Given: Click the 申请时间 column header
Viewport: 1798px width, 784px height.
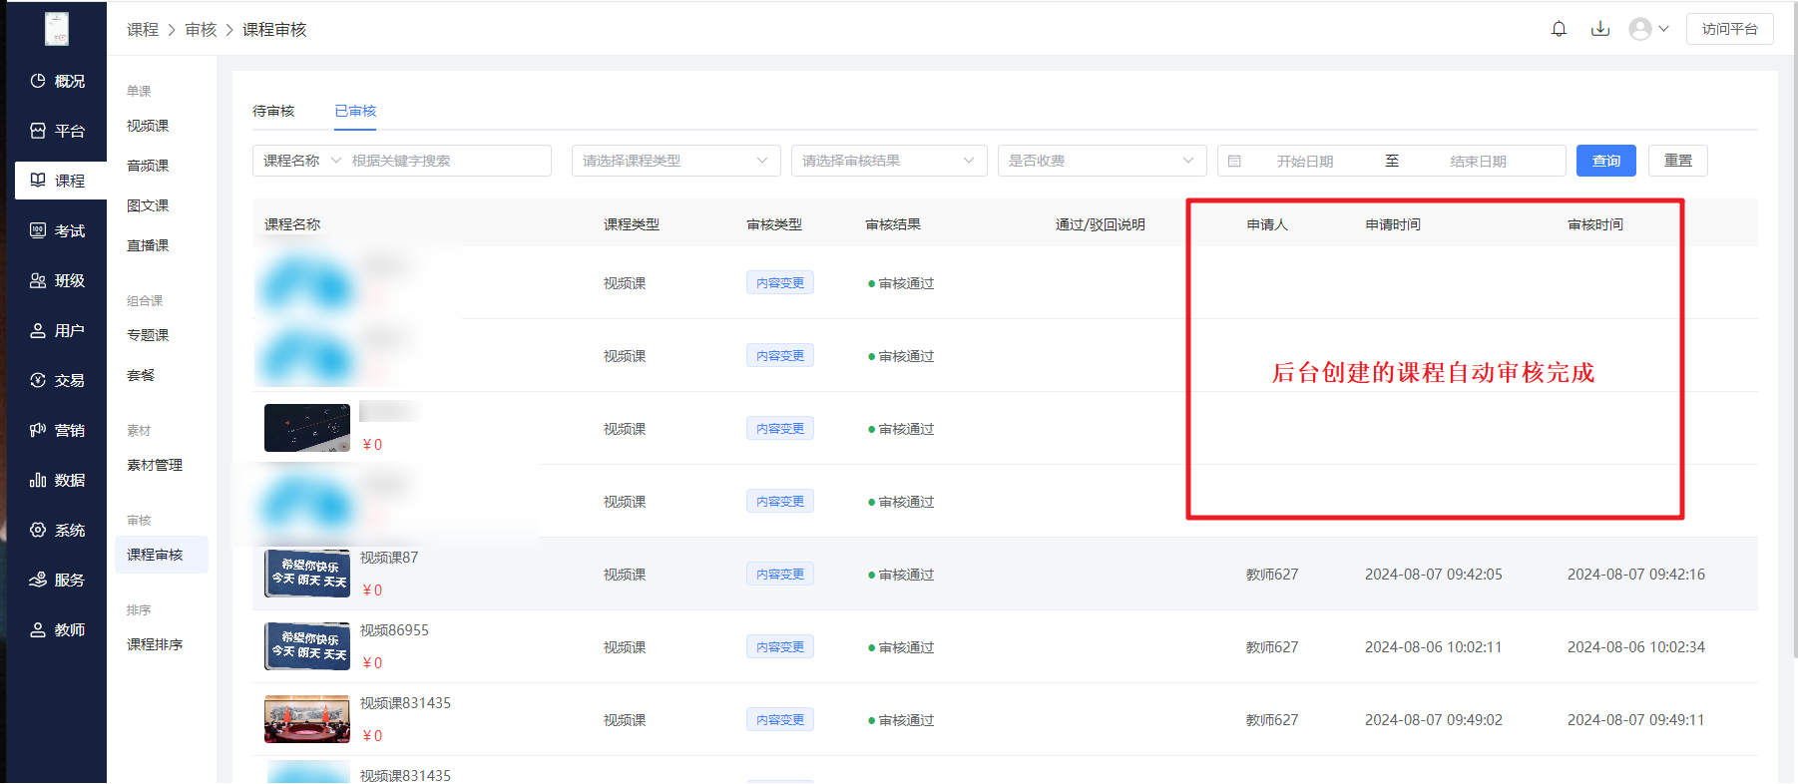Looking at the screenshot, I should point(1393,224).
